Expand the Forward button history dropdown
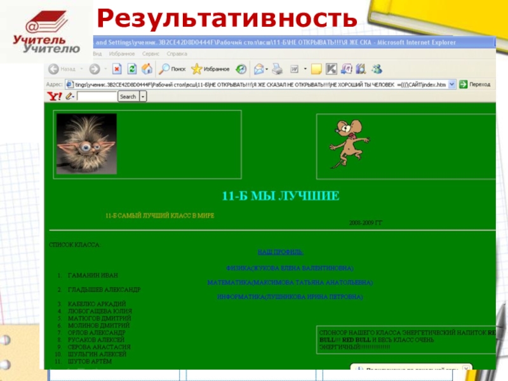Image resolution: width=508 pixels, height=381 pixels. pos(105,69)
